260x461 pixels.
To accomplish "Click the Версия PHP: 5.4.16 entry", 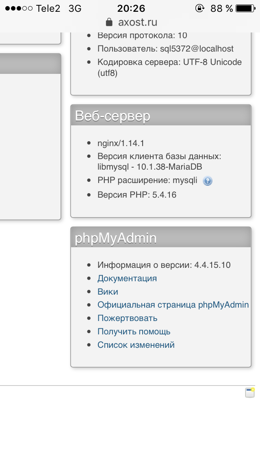I will coord(137,195).
